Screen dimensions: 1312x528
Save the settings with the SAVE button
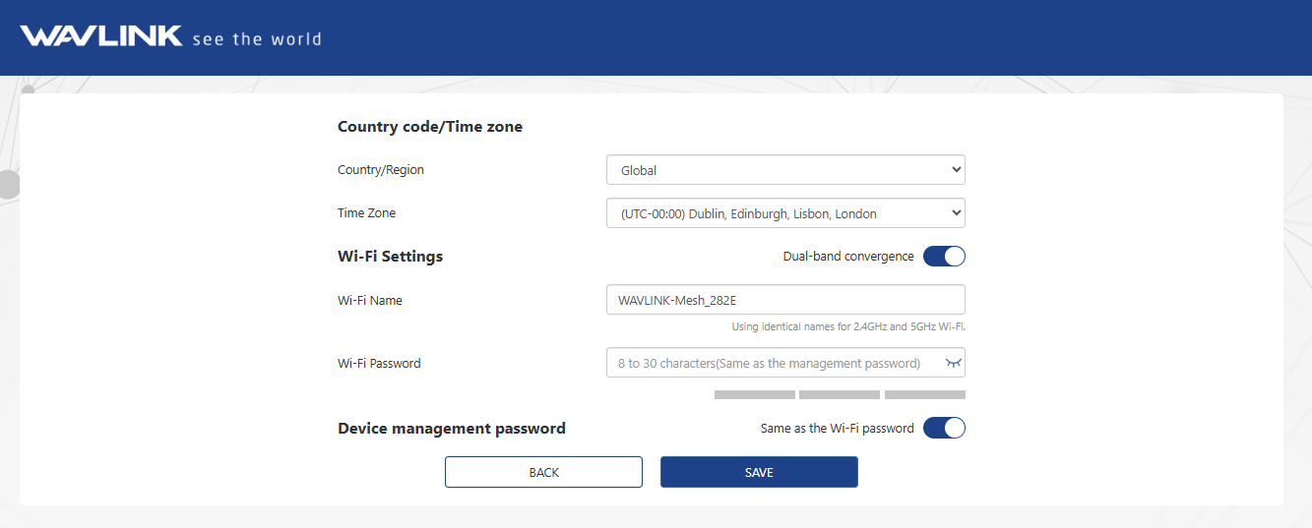point(758,472)
